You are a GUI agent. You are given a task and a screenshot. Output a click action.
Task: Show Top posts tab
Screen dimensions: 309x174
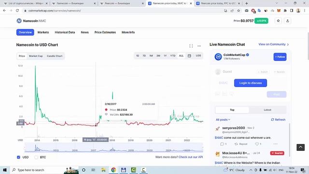pos(232,110)
